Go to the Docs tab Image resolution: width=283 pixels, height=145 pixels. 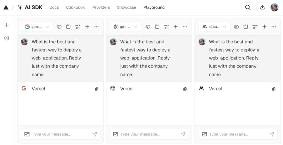[x=54, y=7]
